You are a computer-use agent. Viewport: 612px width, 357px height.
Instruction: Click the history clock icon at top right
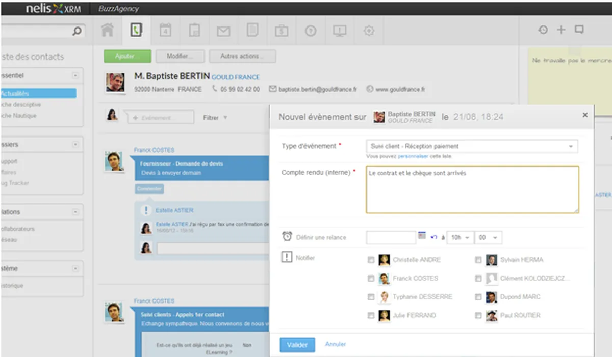543,30
